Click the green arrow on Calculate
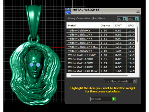149x112 pixels. click(x=114, y=99)
